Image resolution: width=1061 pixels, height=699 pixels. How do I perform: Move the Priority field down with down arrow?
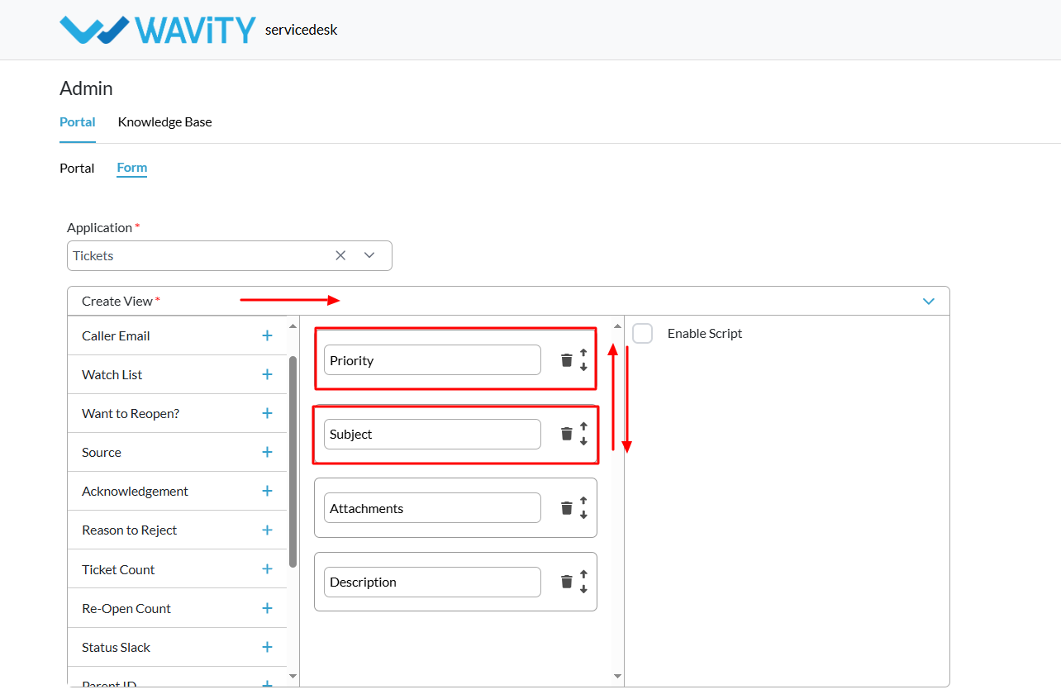(583, 367)
